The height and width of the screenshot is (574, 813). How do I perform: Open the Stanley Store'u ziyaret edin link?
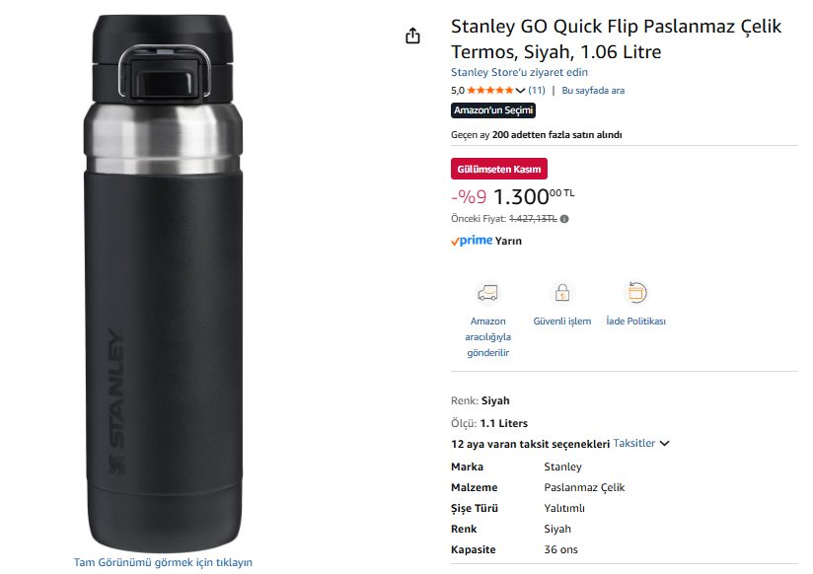(519, 72)
